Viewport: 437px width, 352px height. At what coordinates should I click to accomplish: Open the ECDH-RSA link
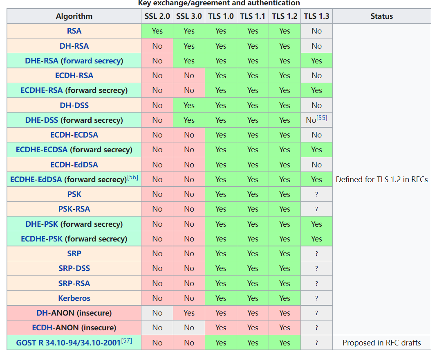[x=74, y=75]
